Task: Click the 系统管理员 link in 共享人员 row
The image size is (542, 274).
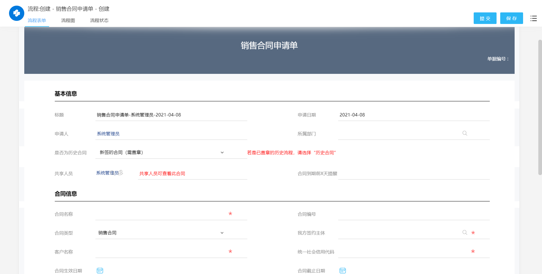Action: pyautogui.click(x=107, y=173)
